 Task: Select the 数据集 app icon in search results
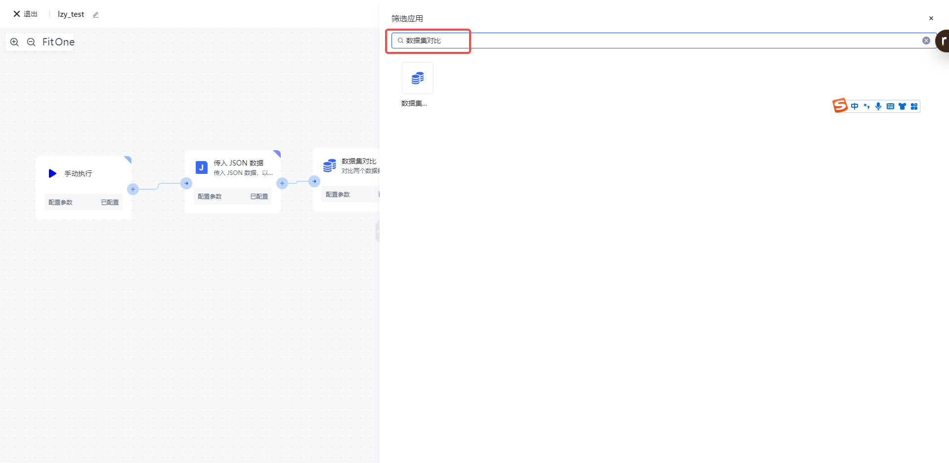point(417,78)
